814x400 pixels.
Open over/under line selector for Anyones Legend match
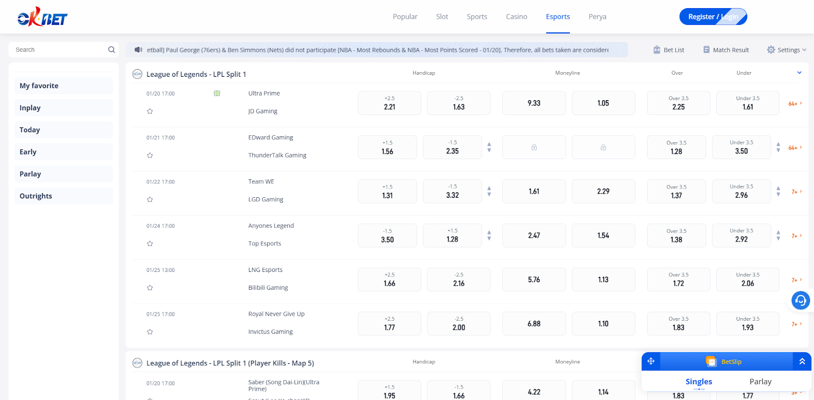pyautogui.click(x=778, y=235)
